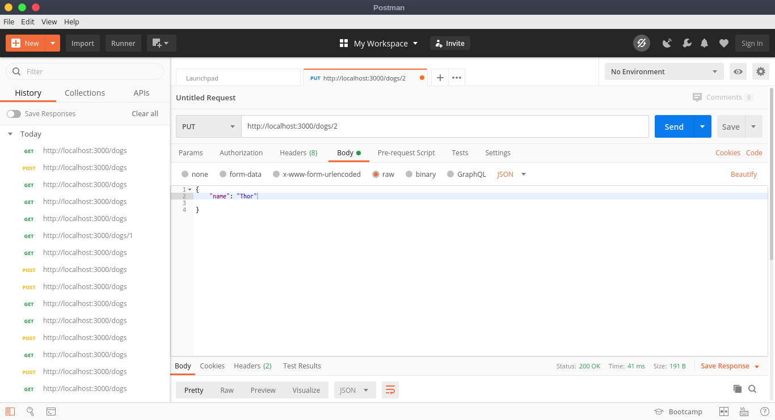The height and width of the screenshot is (420, 775).
Task: Open the dropdown arrow beside Send
Action: pos(702,126)
